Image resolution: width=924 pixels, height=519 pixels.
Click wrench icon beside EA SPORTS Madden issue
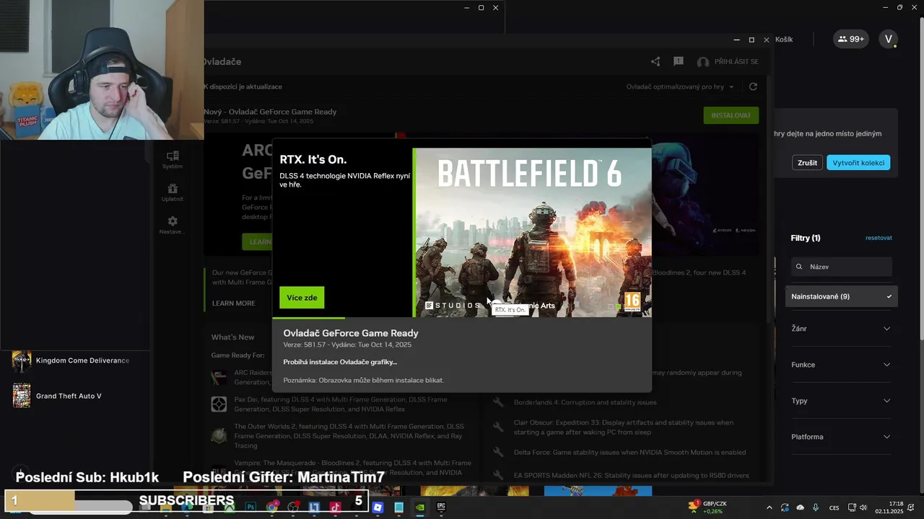pyautogui.click(x=498, y=476)
